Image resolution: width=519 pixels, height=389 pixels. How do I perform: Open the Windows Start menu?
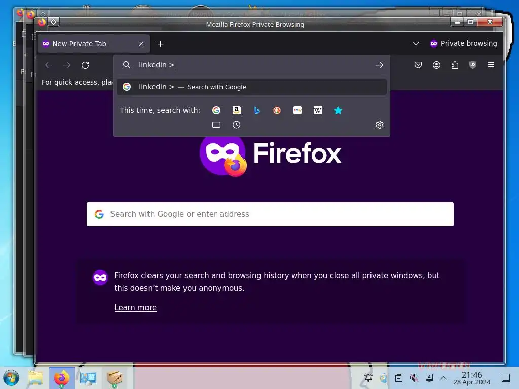(11, 378)
